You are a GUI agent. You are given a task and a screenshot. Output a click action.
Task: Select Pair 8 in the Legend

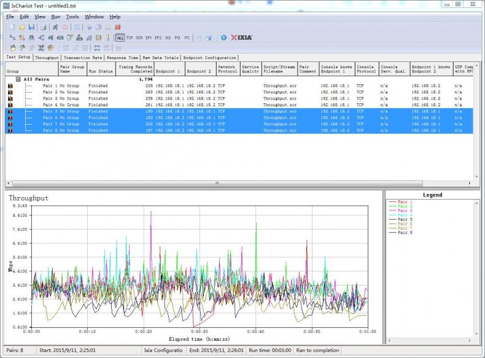400,232
